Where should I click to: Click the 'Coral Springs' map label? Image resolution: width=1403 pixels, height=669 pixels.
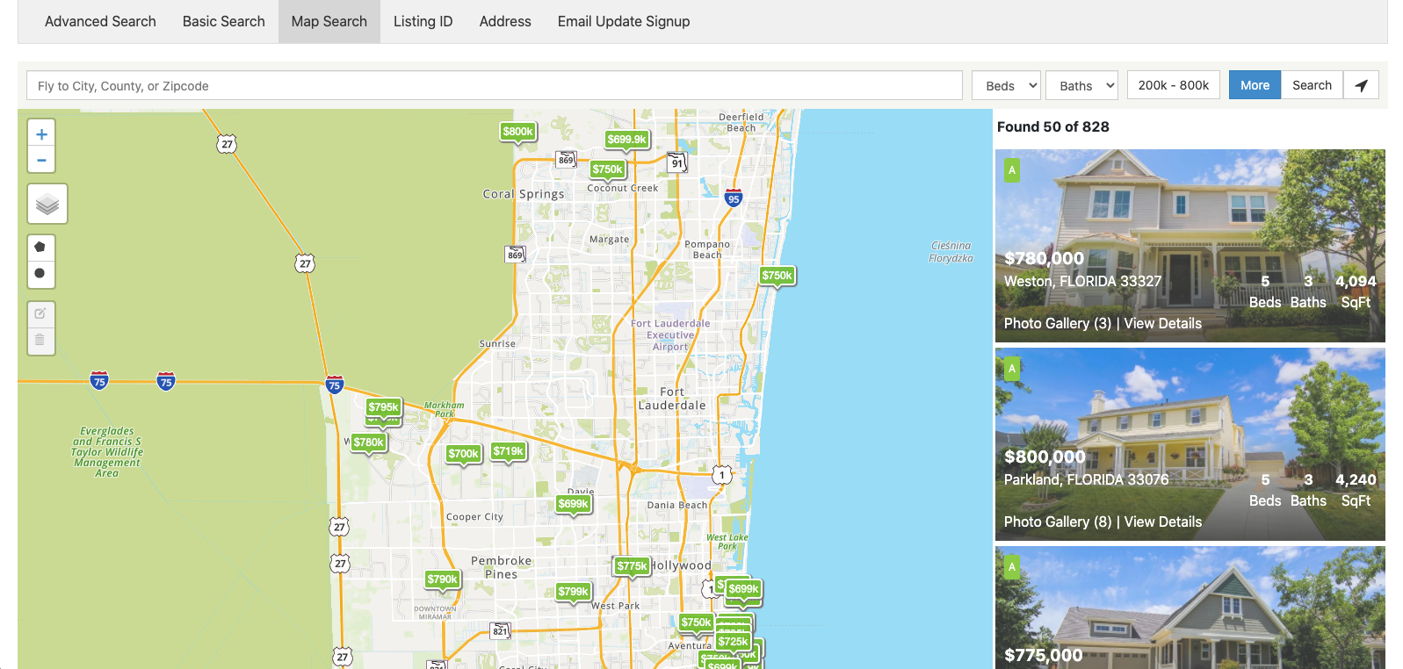pyautogui.click(x=524, y=194)
